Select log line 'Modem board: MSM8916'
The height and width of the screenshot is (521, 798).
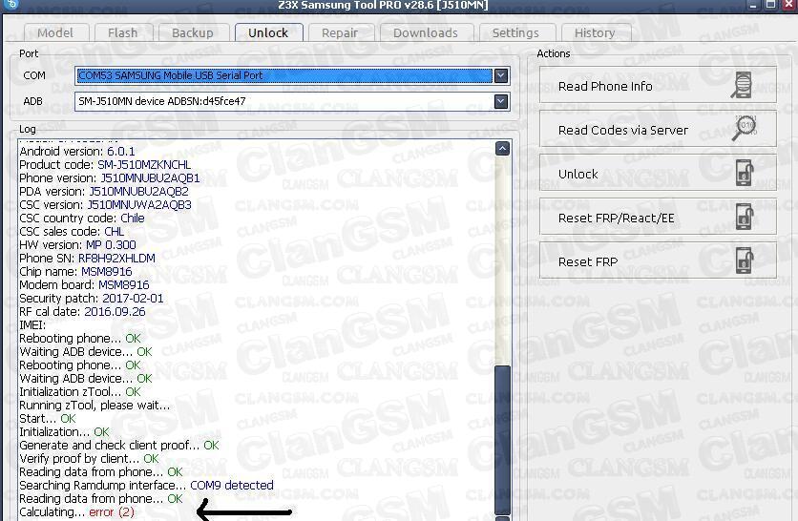tap(85, 284)
